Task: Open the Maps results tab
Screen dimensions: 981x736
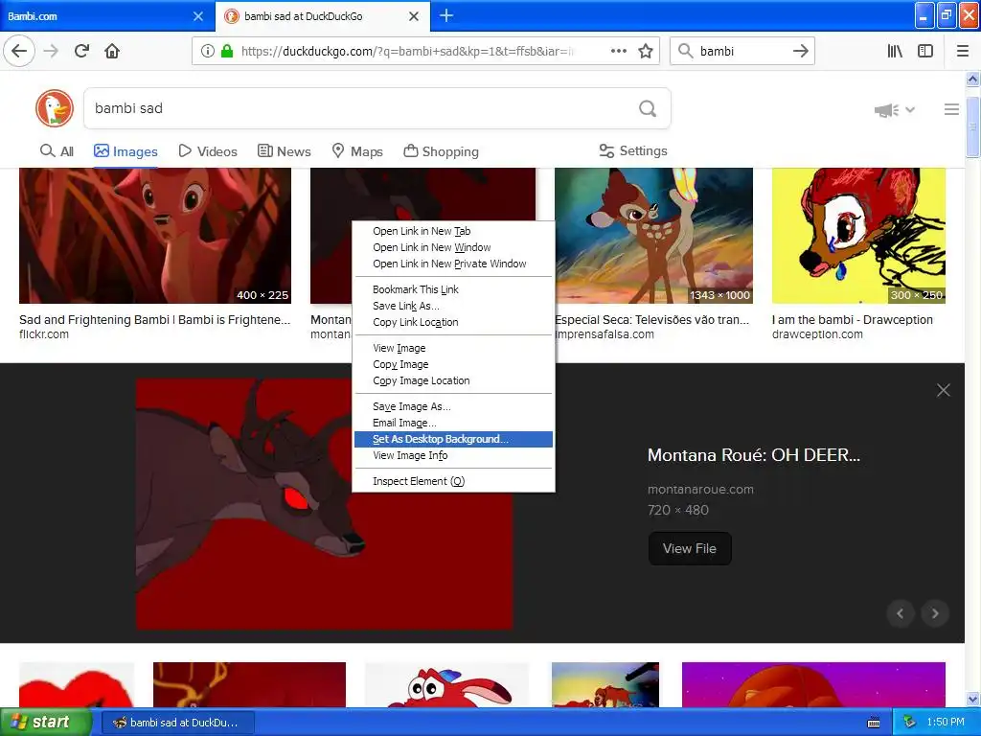Action: [357, 151]
